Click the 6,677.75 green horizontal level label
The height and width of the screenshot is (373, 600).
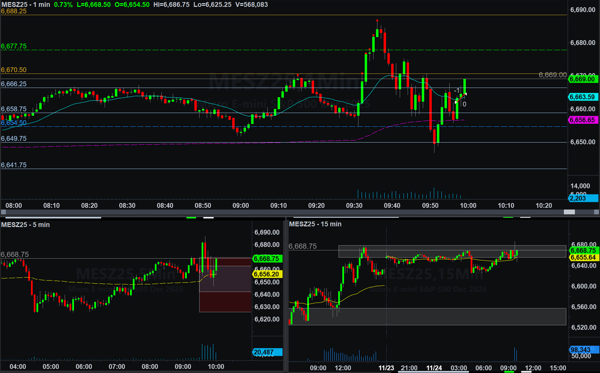(x=14, y=46)
